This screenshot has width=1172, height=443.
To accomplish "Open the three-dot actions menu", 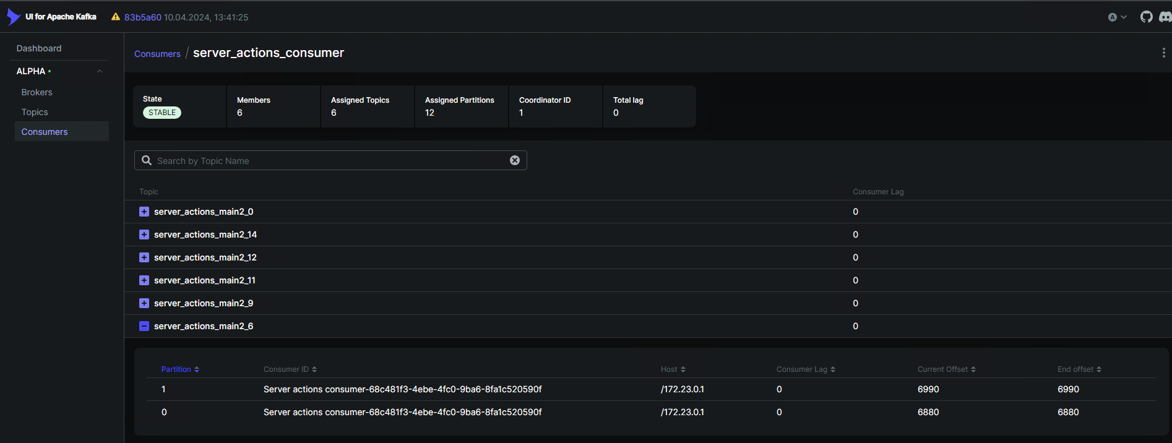I will point(1163,53).
